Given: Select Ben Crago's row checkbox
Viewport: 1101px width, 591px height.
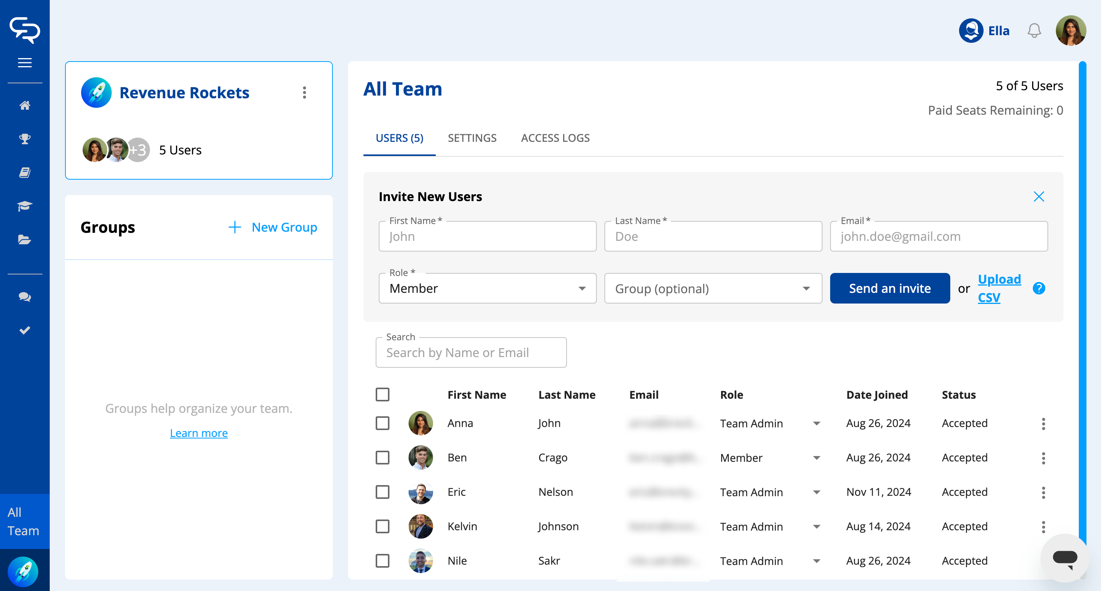Looking at the screenshot, I should pos(383,458).
